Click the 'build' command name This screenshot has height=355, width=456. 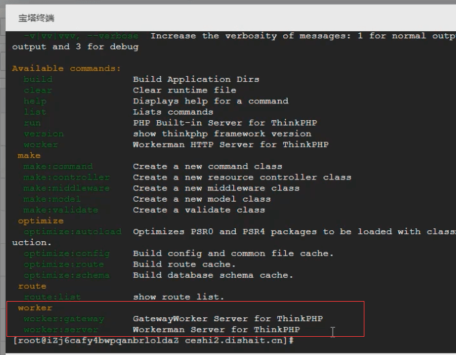38,79
